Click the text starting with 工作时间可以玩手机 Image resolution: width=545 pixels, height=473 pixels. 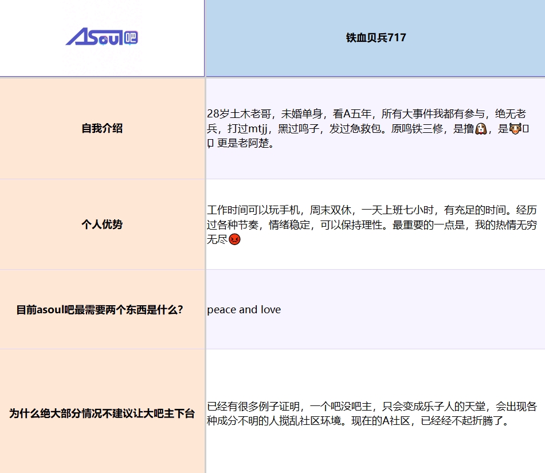click(372, 224)
